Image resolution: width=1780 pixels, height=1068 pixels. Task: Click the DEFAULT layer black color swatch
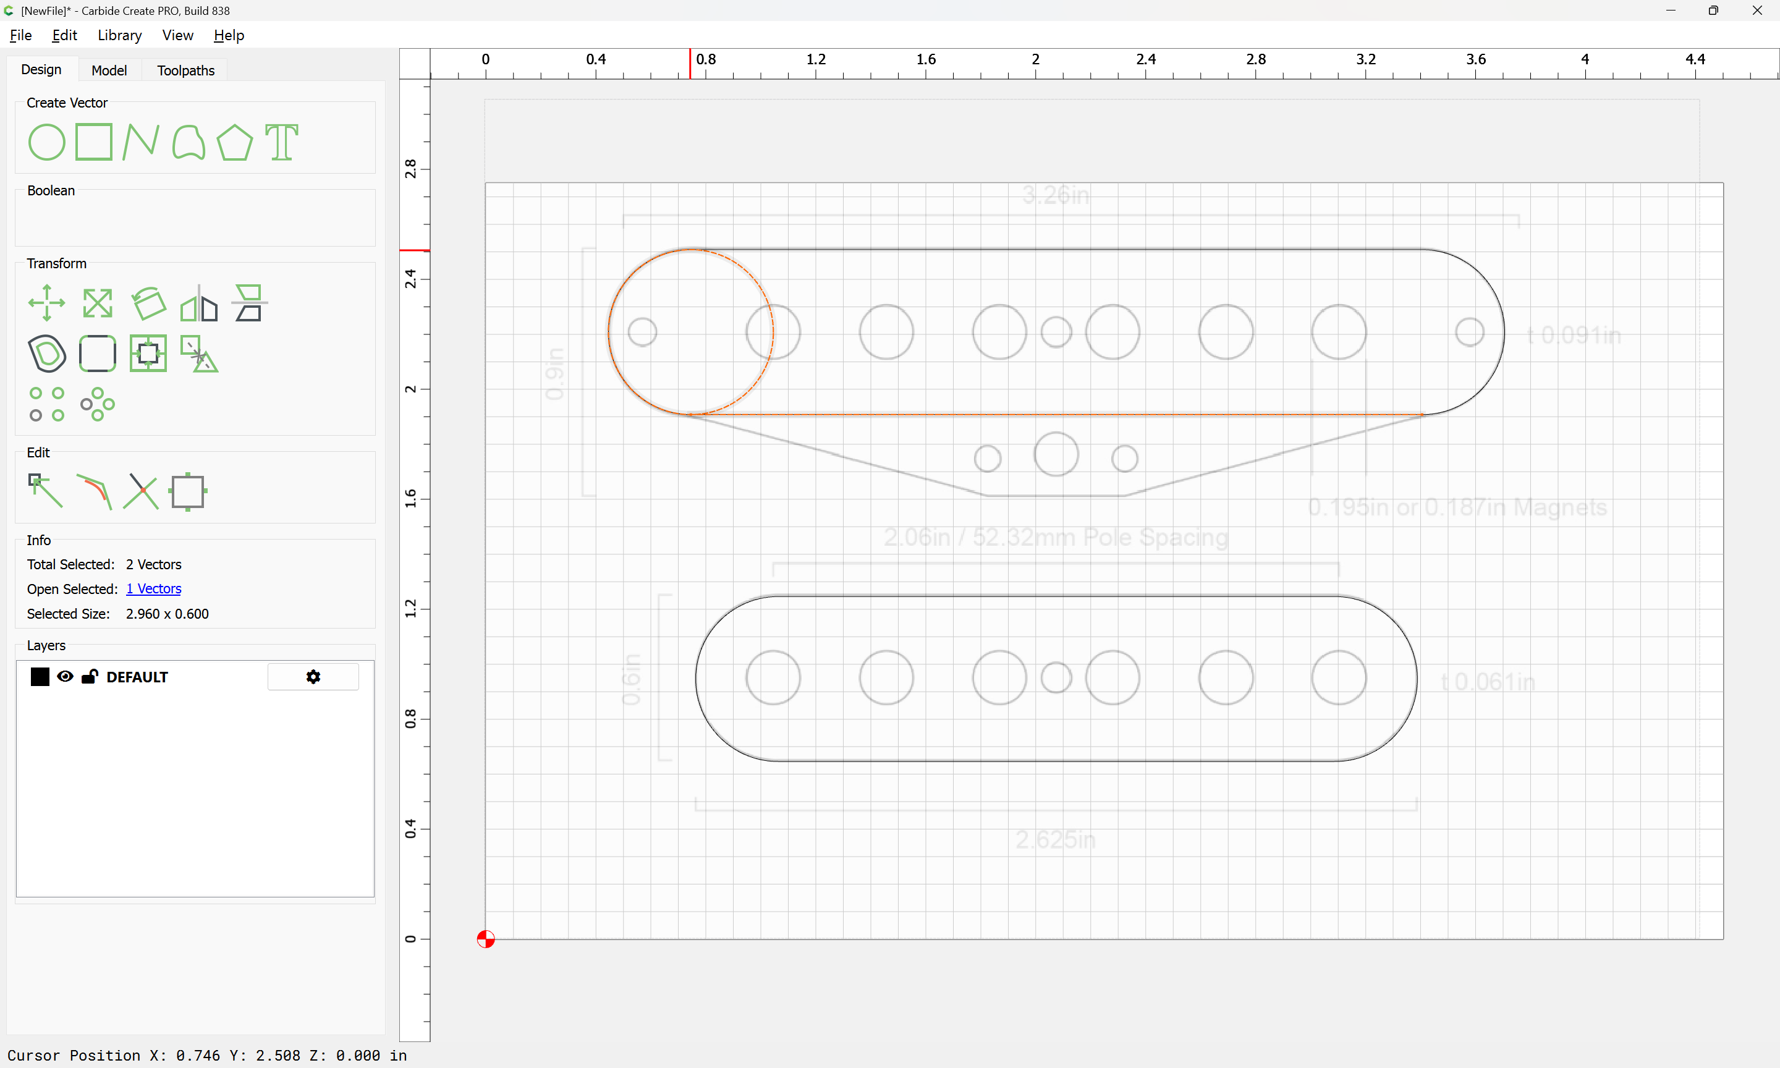pyautogui.click(x=40, y=677)
